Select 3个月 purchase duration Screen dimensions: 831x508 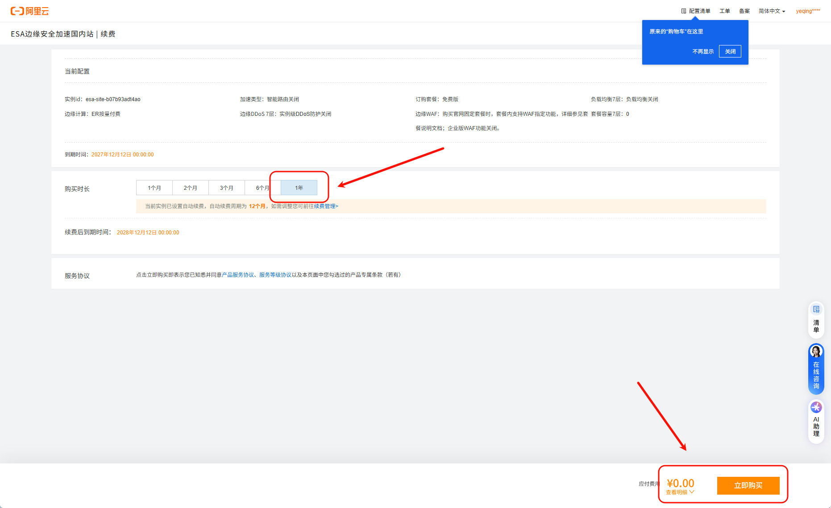pyautogui.click(x=227, y=188)
